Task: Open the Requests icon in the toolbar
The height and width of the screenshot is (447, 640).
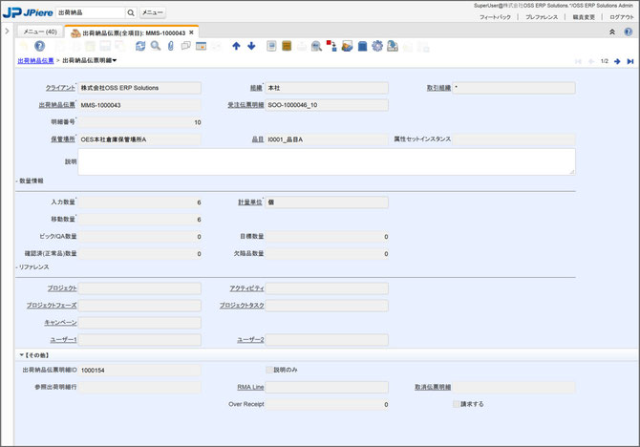Action: click(x=347, y=46)
